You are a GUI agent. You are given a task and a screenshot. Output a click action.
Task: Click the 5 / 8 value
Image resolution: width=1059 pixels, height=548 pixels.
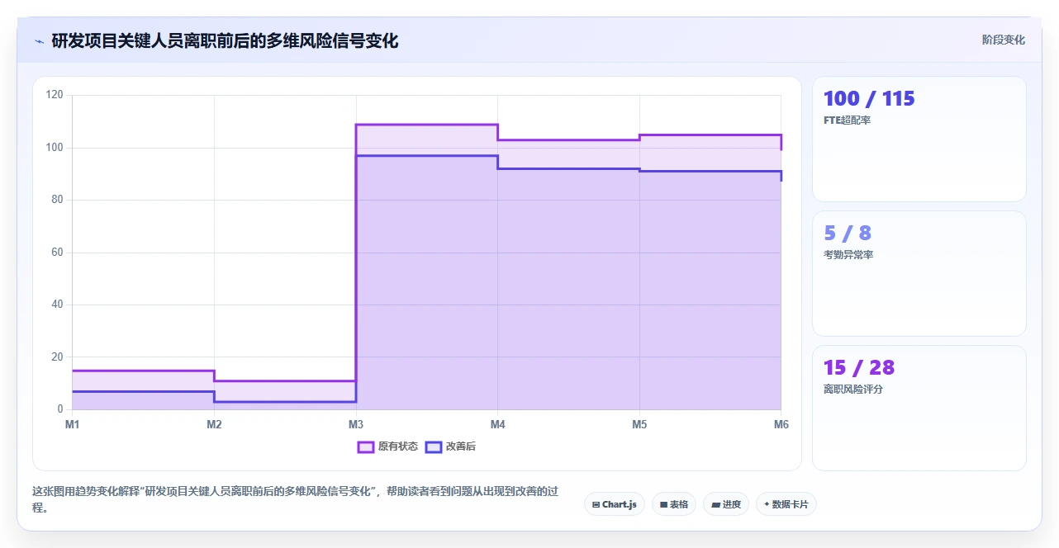pyautogui.click(x=848, y=233)
